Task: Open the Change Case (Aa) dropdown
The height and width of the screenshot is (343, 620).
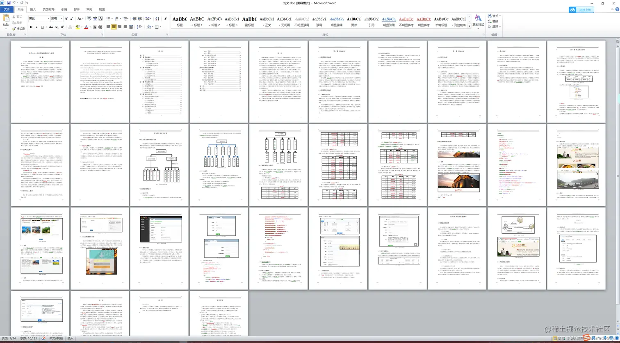Action: click(80, 18)
